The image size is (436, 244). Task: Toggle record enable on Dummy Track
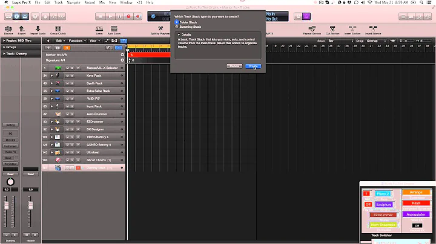coord(78,168)
